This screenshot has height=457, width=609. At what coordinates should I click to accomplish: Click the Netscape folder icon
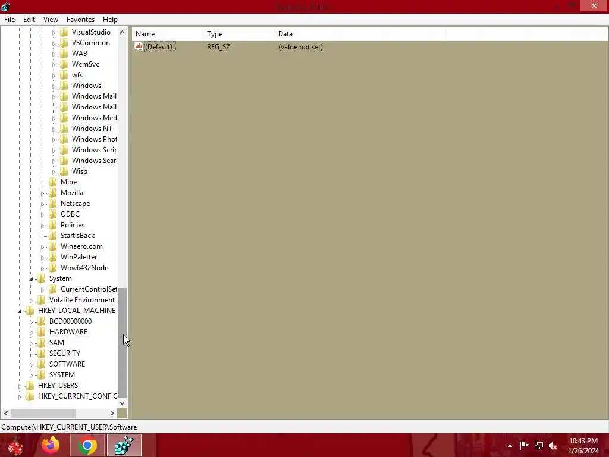pyautogui.click(x=53, y=204)
